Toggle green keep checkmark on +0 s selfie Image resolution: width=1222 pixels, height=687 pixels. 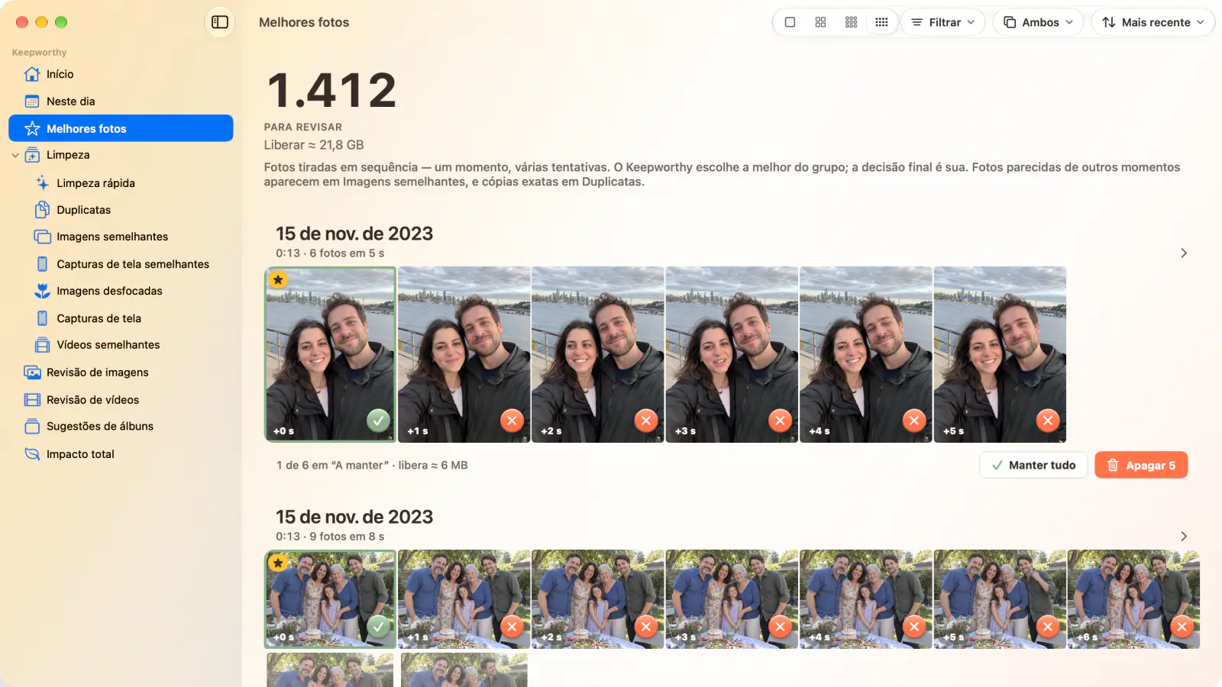(x=378, y=421)
